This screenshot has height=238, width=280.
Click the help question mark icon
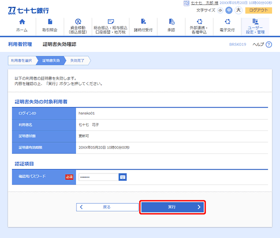(269, 44)
